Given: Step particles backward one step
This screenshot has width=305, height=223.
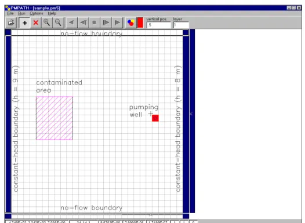Looking at the screenshot, I should tap(83, 23).
